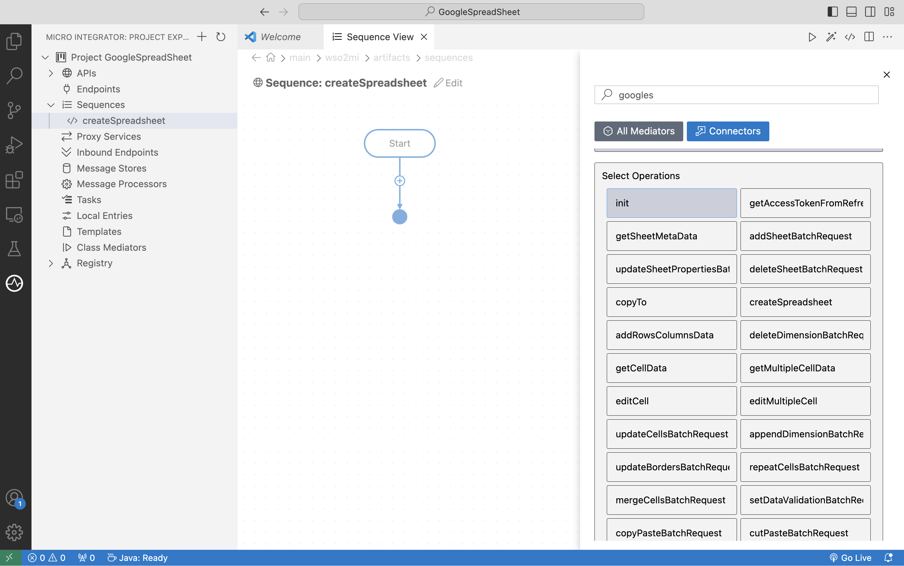Viewport: 904px width, 566px height.
Task: Select the getSheetMetaData operation
Action: point(672,236)
